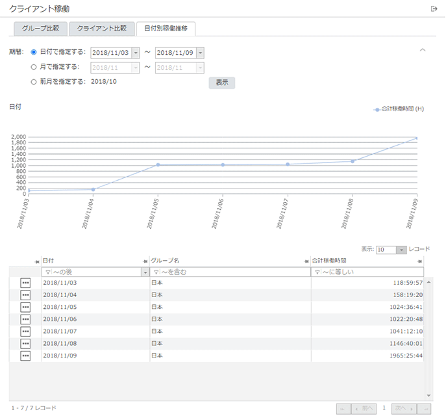
Task: Open row menu for 2018/11/05
Action: [x=25, y=307]
